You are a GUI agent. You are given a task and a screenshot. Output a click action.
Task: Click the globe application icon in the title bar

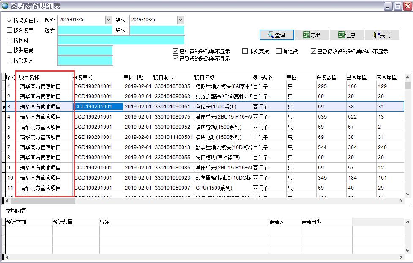pyautogui.click(x=5, y=5)
